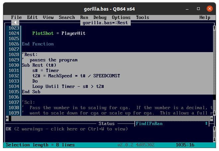Click the status panel scroll up arrow
Image resolution: width=219 pixels, height=151 pixels.
click(214, 129)
